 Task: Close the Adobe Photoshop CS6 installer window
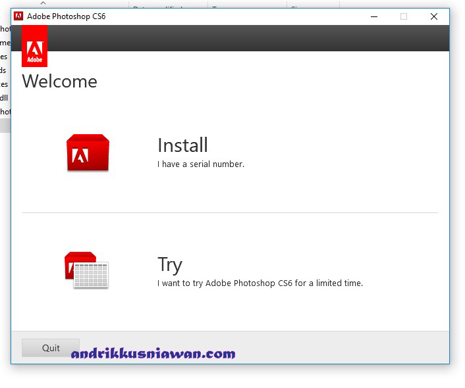434,16
